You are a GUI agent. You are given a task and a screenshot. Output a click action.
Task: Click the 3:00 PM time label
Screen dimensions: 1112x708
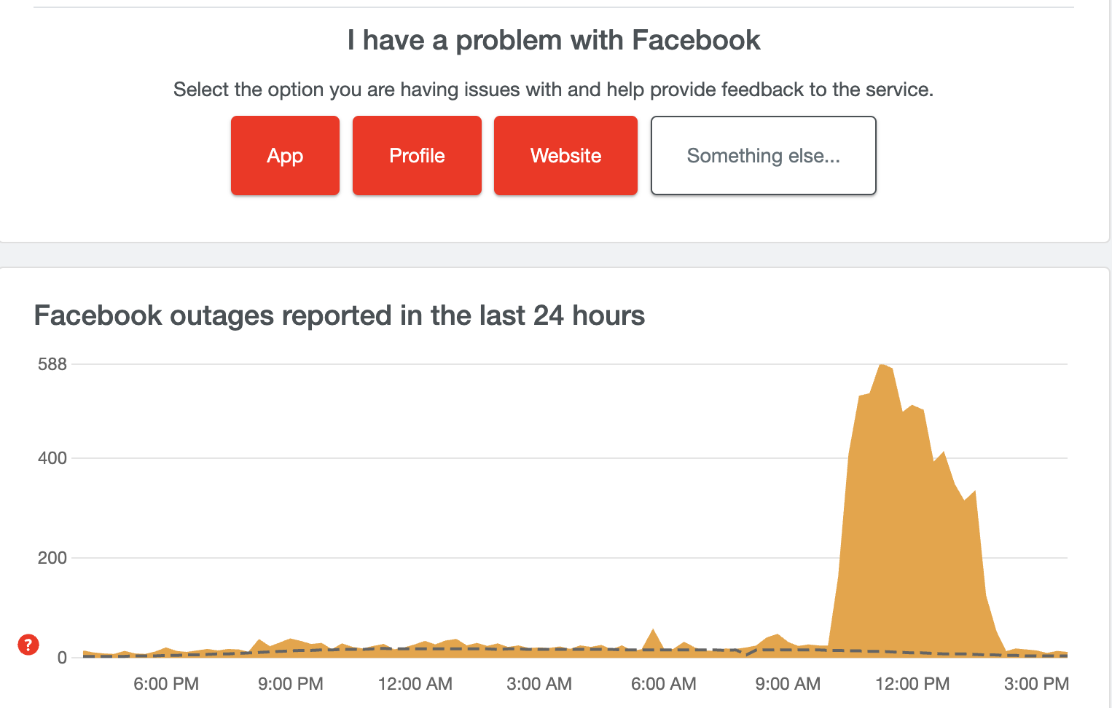pos(1036,684)
